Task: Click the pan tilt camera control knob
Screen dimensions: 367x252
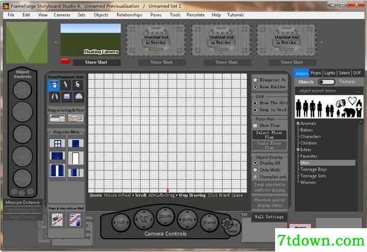Action: coord(144,219)
